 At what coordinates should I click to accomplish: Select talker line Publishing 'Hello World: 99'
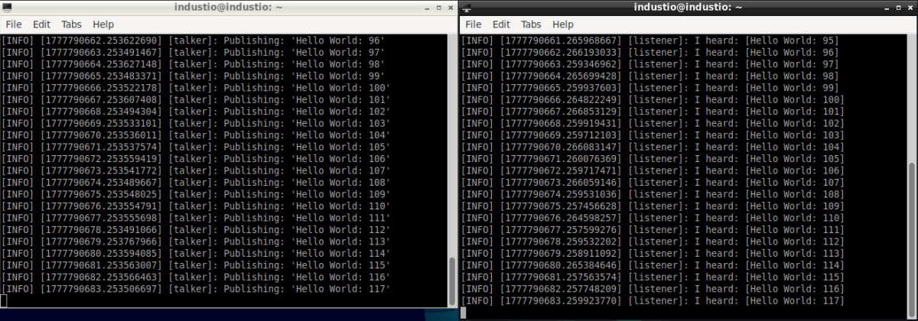click(192, 75)
